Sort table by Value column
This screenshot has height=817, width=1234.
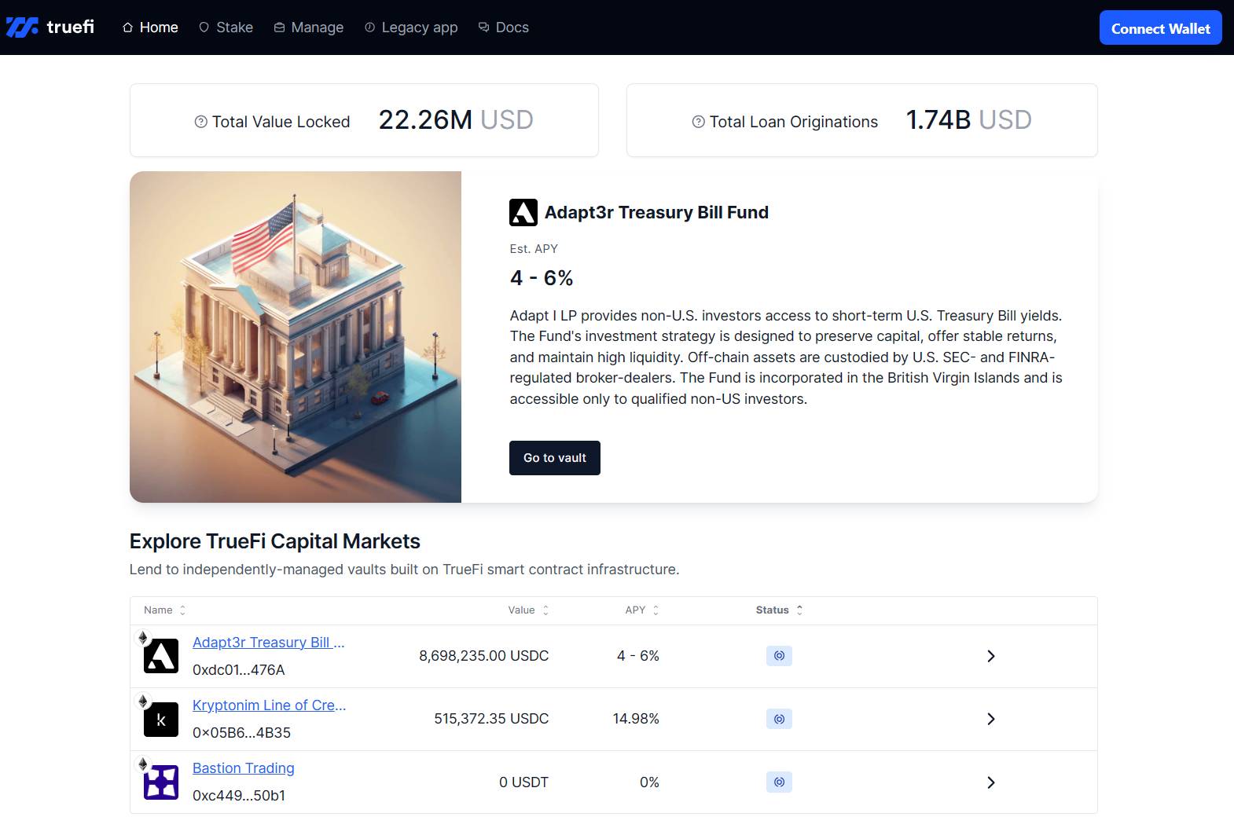pyautogui.click(x=528, y=610)
